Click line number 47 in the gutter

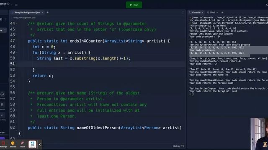tap(13, 41)
